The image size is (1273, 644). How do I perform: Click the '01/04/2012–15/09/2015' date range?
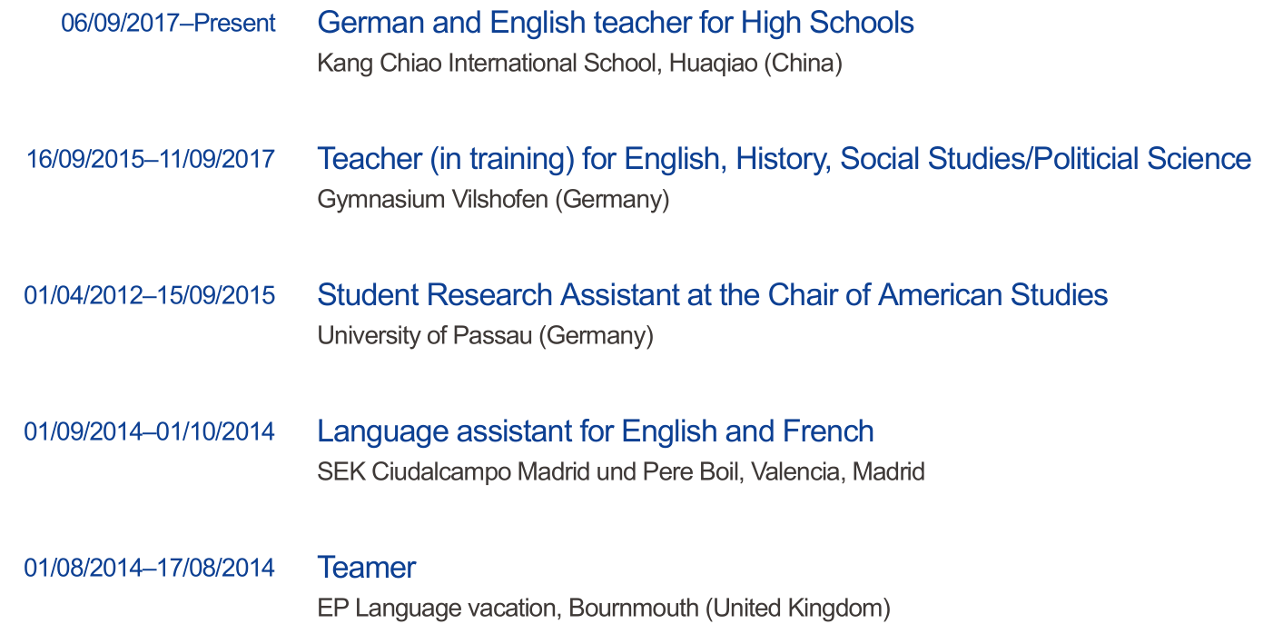click(x=150, y=296)
